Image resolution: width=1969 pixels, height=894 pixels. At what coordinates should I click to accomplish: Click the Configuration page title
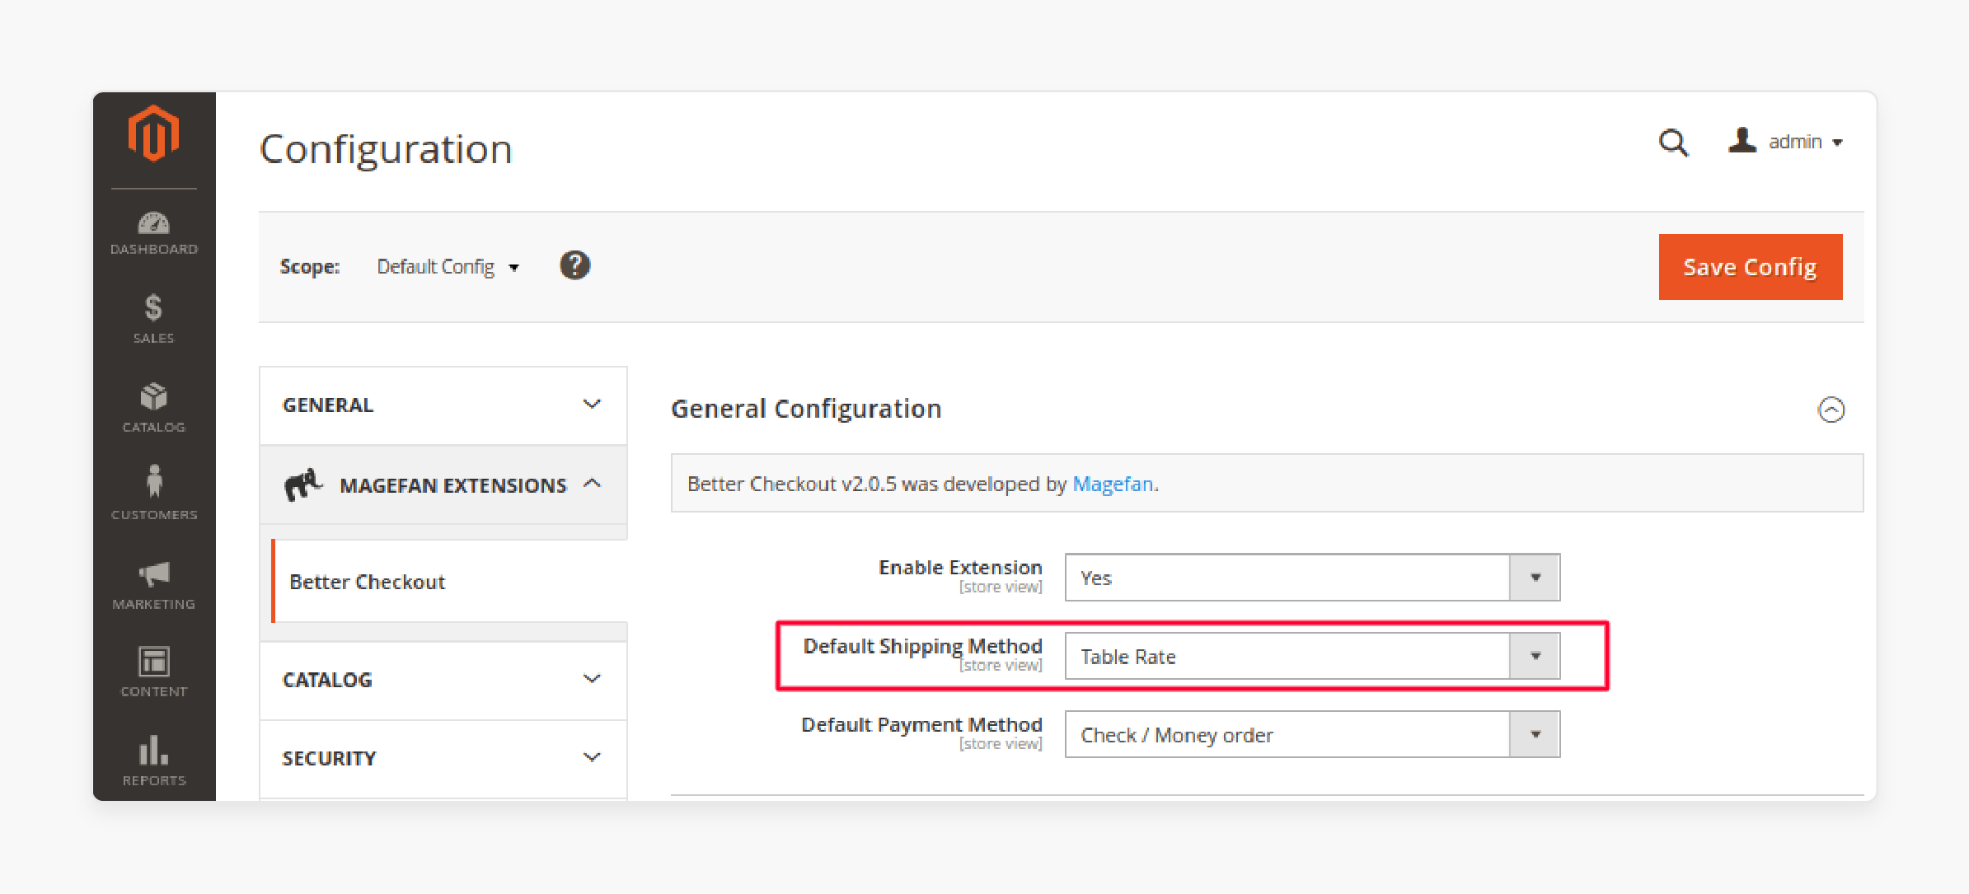[x=386, y=149]
